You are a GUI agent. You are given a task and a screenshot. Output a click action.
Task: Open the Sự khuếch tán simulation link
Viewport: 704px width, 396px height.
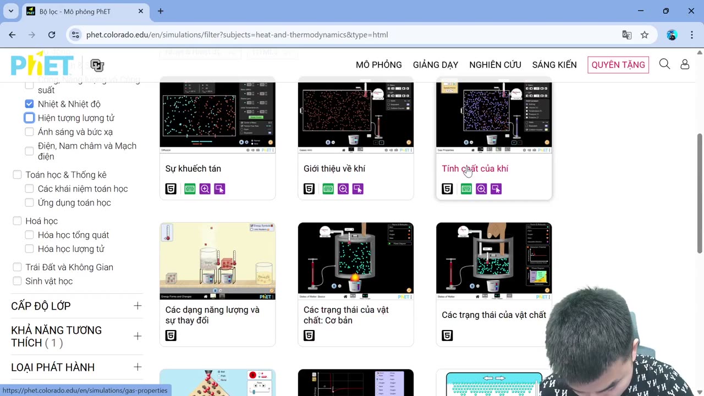pyautogui.click(x=193, y=168)
